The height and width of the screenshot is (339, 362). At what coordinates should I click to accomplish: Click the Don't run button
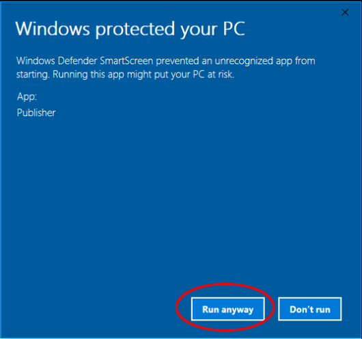(x=310, y=309)
